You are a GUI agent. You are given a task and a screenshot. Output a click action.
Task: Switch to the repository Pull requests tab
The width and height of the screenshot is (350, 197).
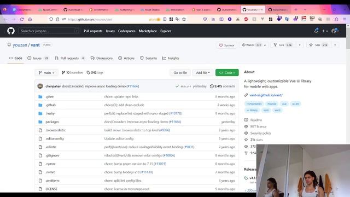pyautogui.click(x=69, y=58)
